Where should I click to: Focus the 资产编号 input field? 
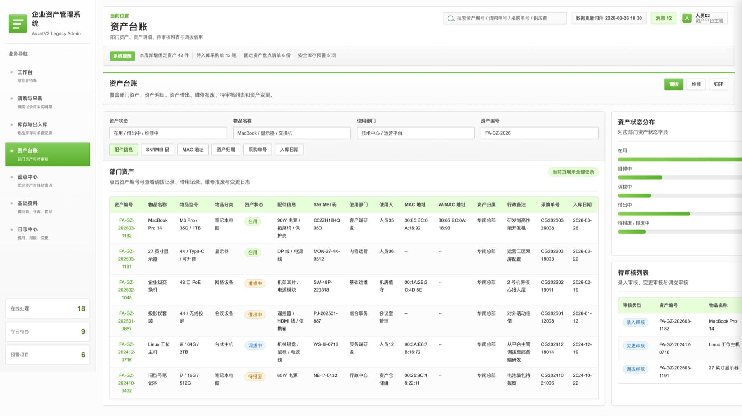pos(539,133)
